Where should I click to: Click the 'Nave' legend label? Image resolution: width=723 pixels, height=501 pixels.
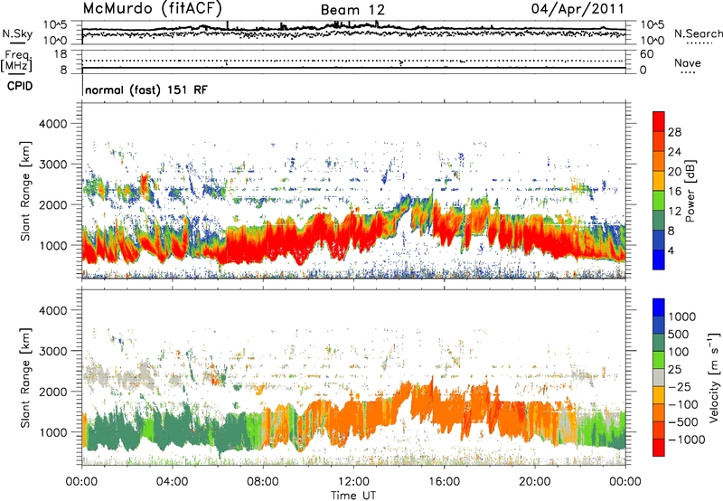click(688, 62)
